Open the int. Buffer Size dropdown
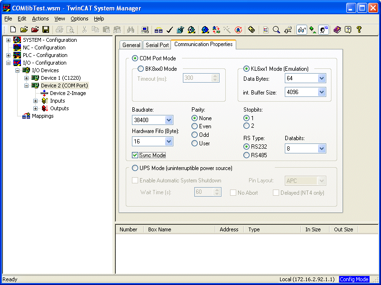This screenshot has height=285, width=381. 321,92
